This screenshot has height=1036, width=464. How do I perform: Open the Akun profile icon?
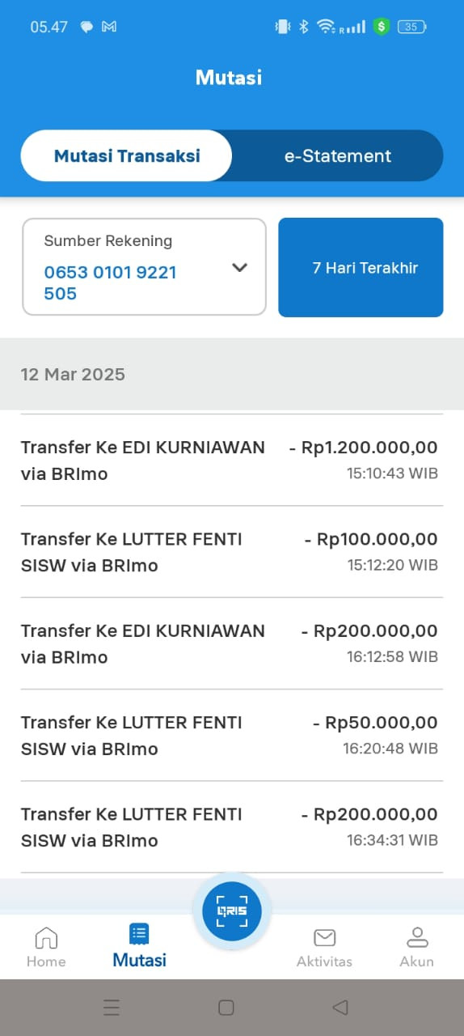click(x=417, y=937)
